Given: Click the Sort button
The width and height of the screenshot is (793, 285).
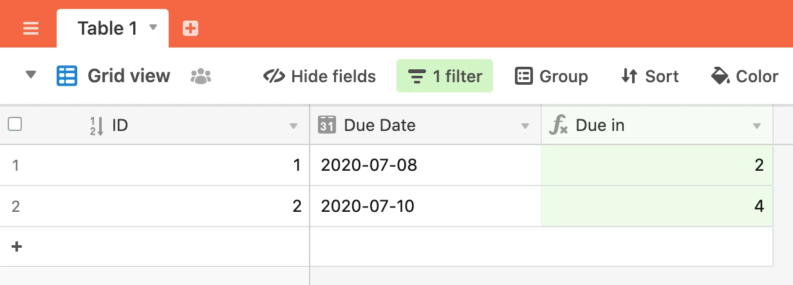Looking at the screenshot, I should click(649, 76).
